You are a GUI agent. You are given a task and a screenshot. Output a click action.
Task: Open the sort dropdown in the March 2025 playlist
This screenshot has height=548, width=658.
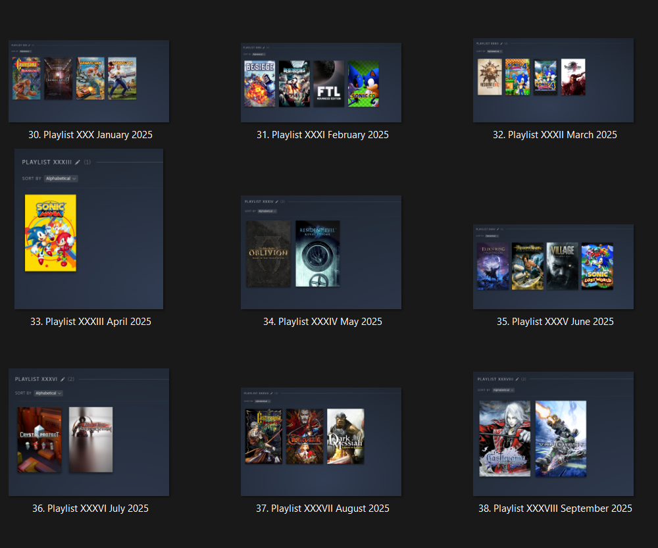pyautogui.click(x=494, y=51)
